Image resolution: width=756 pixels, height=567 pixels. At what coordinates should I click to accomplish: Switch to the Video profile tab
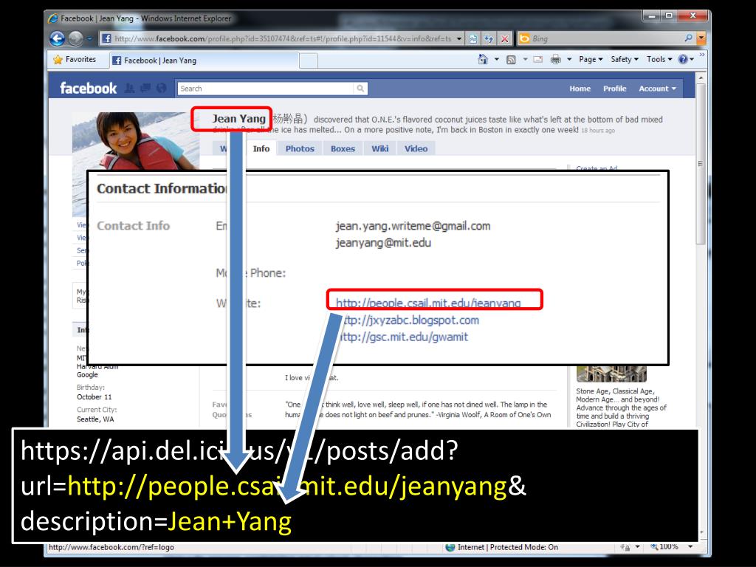tap(416, 148)
